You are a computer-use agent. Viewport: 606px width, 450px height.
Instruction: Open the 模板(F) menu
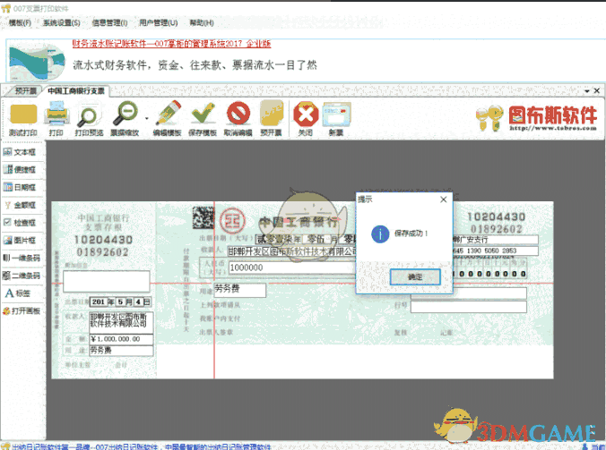point(20,22)
